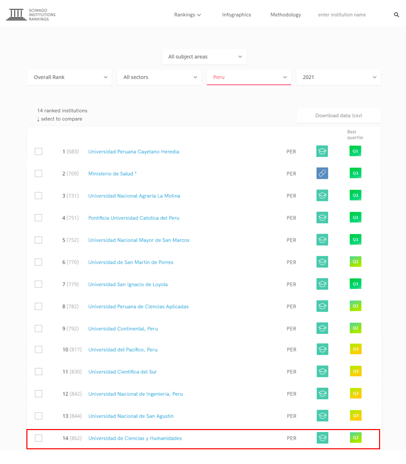This screenshot has height=464, width=406.
Task: Check the Universidad Continental, Peru checkbox
Action: [38, 328]
